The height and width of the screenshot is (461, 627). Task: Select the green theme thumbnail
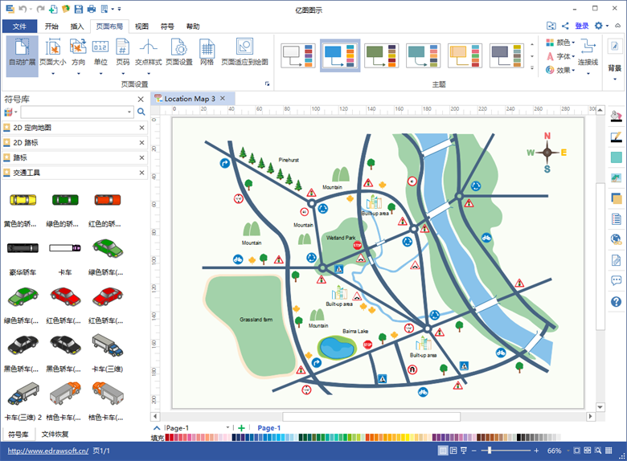tap(382, 55)
